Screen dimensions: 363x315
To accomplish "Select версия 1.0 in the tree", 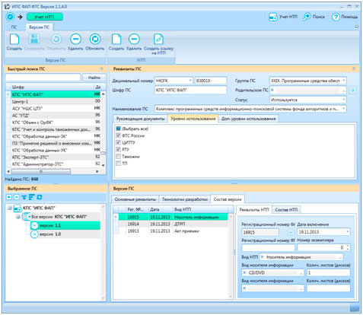I will point(65,234).
